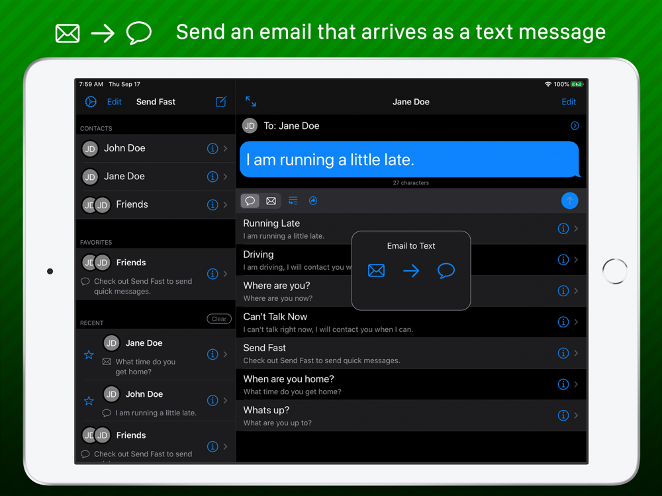Open info for Where are you? template
The width and height of the screenshot is (662, 496).
click(x=563, y=291)
